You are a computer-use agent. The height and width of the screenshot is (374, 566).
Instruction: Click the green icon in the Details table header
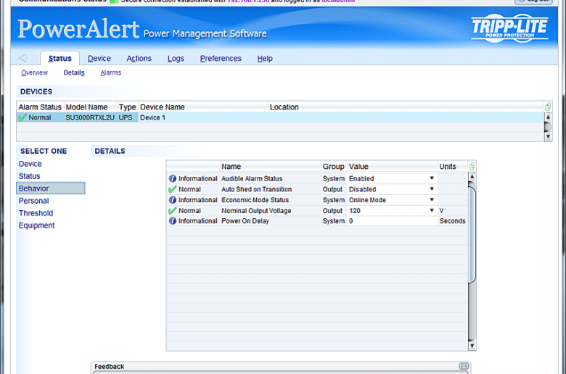[x=472, y=166]
